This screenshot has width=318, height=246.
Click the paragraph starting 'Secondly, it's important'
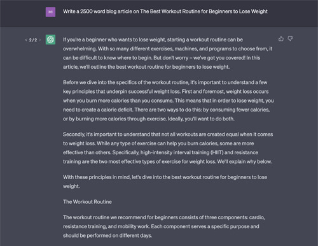(168, 148)
